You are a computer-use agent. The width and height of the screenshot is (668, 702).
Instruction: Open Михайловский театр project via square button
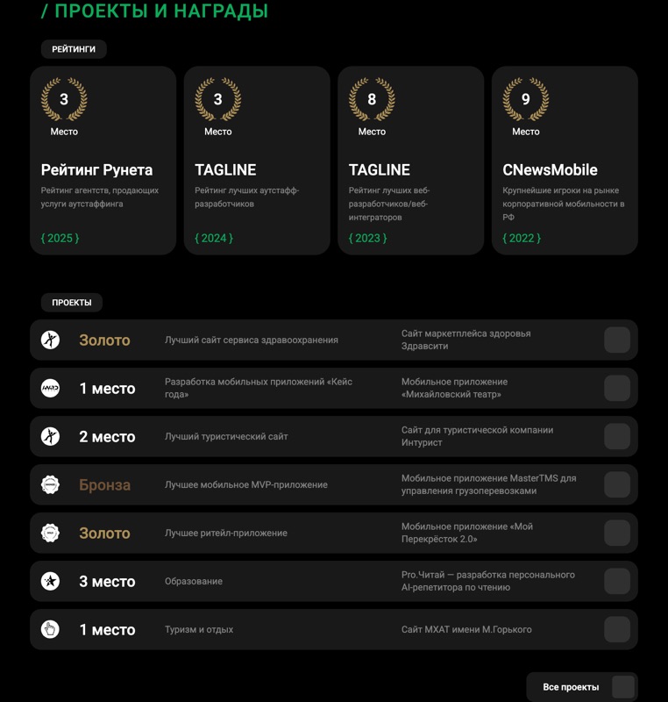coord(617,388)
